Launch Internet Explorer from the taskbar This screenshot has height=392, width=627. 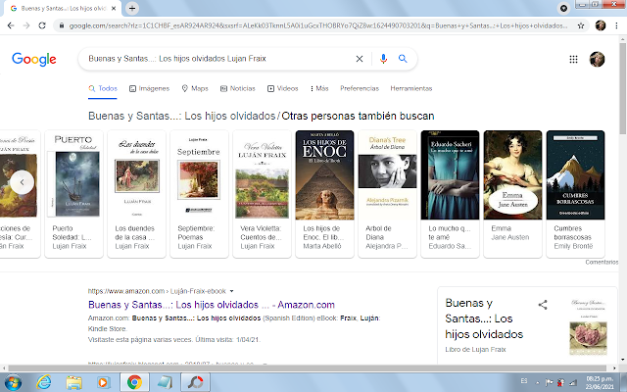pos(43,383)
